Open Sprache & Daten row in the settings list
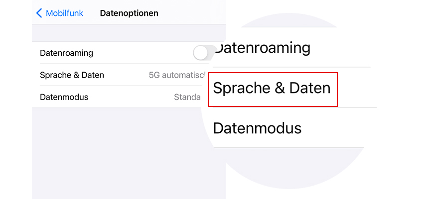This screenshot has height=199, width=438. coord(72,75)
